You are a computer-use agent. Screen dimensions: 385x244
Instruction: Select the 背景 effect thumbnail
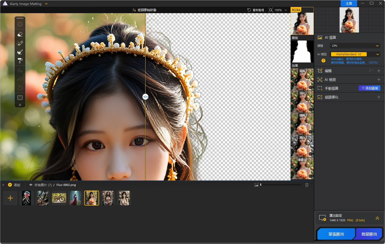point(302,79)
